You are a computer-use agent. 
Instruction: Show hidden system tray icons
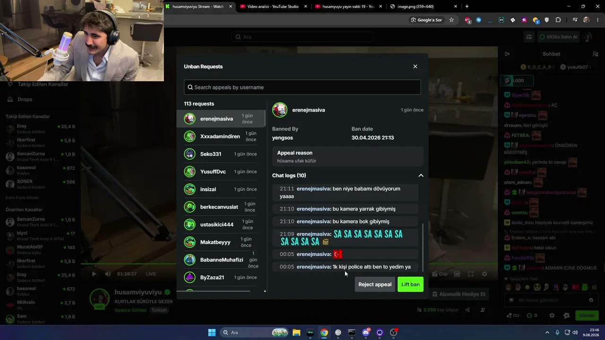tap(547, 332)
